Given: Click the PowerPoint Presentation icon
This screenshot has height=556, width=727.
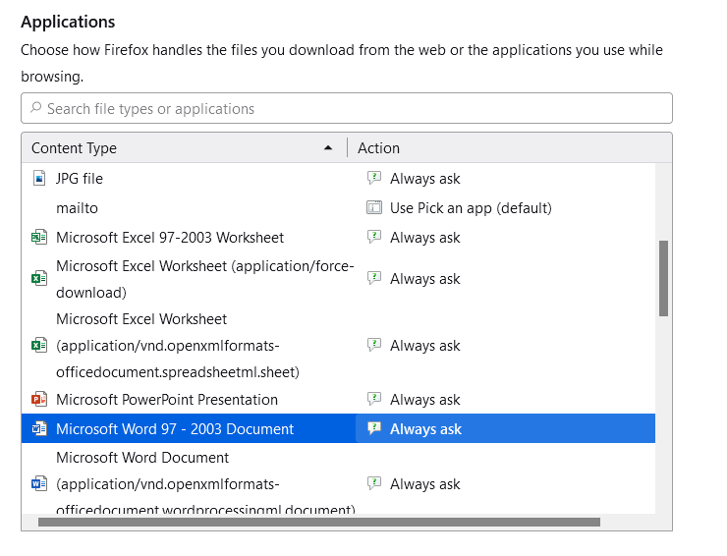Looking at the screenshot, I should coord(39,399).
